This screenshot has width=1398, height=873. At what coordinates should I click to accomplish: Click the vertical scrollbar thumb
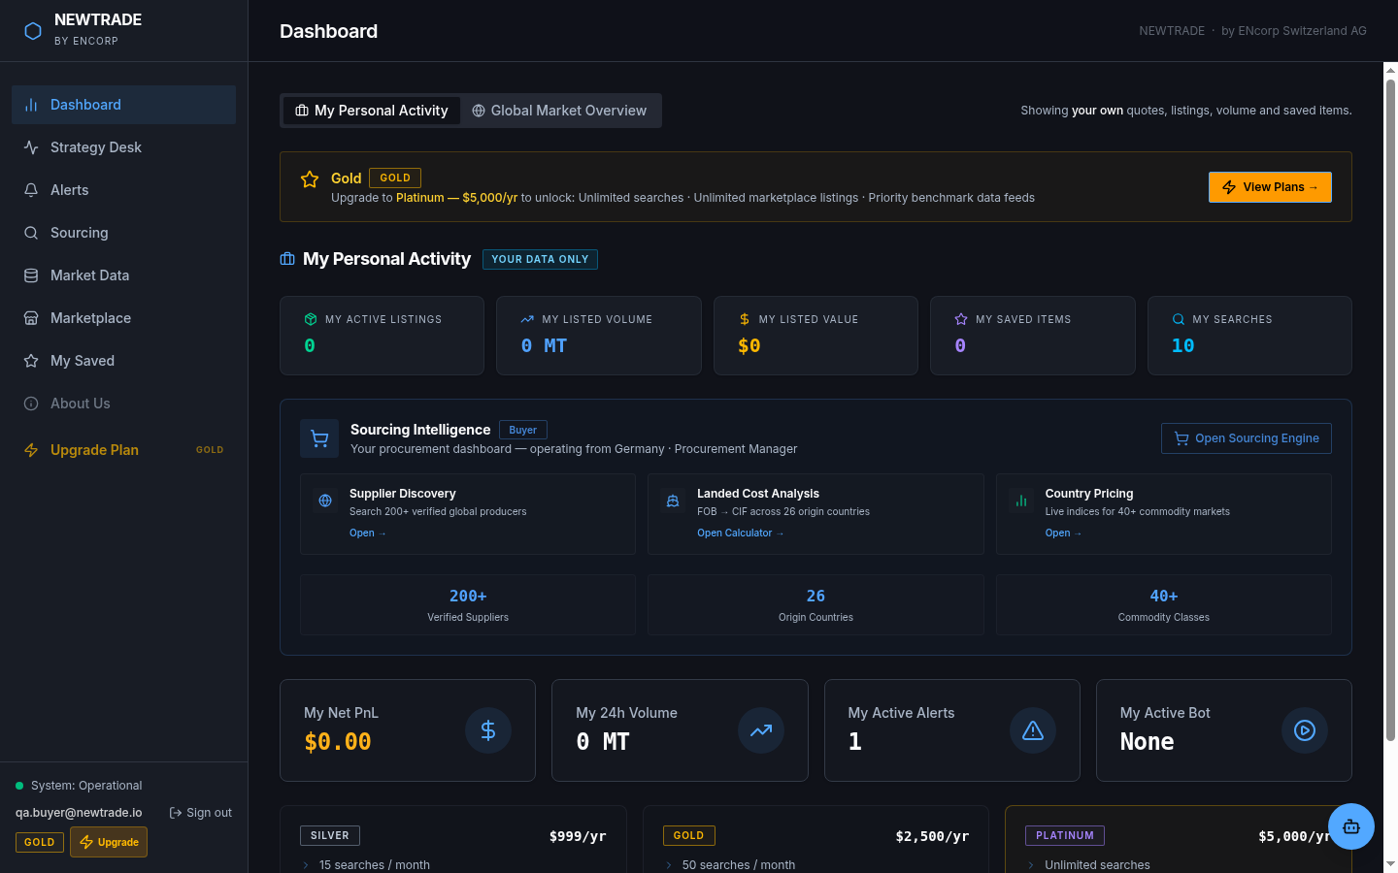coord(1390,409)
